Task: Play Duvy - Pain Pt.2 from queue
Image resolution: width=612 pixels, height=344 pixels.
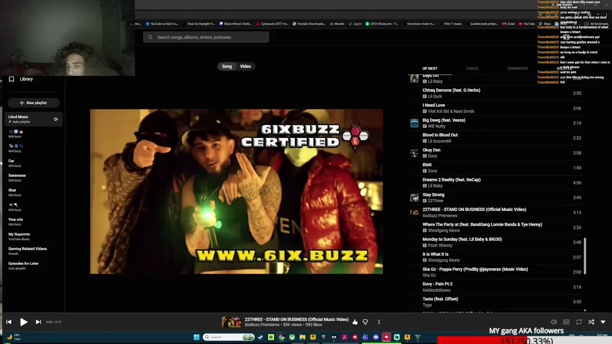Action: pos(496,287)
